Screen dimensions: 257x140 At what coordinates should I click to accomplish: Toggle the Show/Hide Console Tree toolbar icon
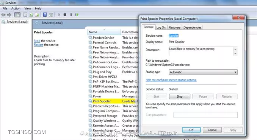point(17,15)
